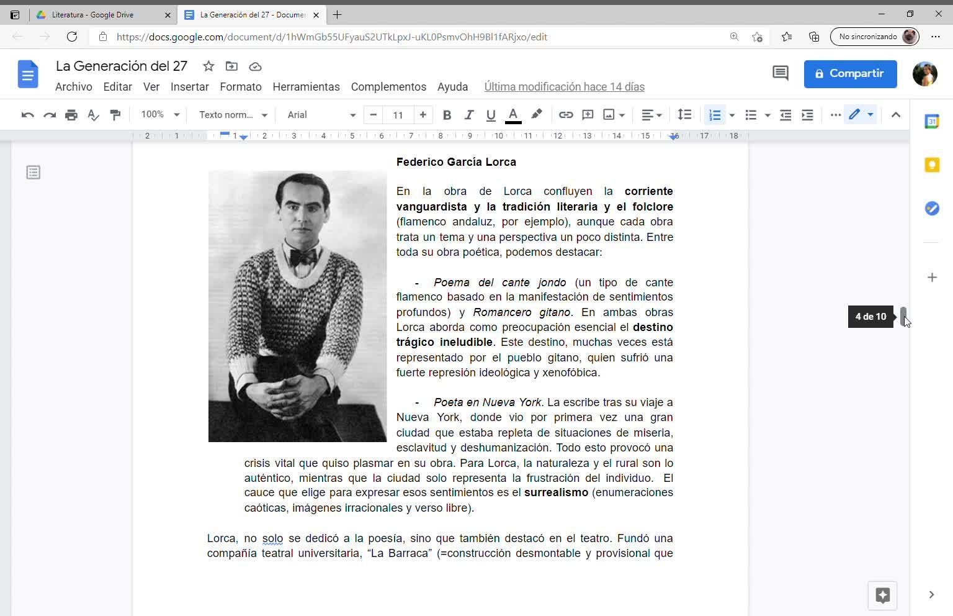
Task: Star the document La Generación del 27
Action: coord(208,66)
